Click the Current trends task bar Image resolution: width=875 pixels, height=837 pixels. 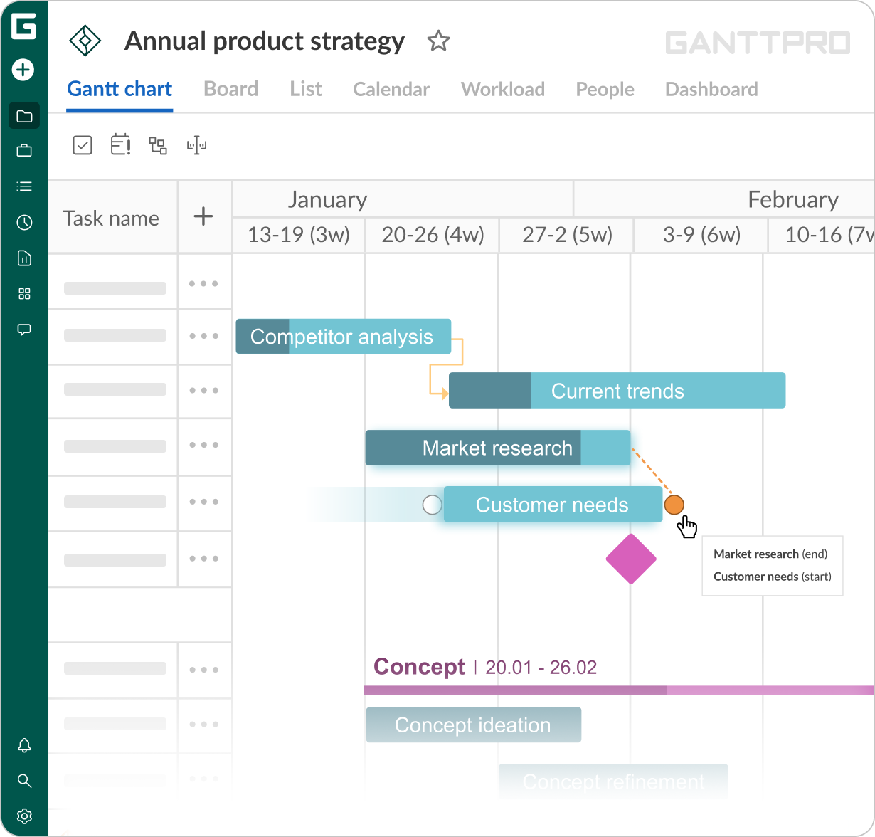[617, 391]
